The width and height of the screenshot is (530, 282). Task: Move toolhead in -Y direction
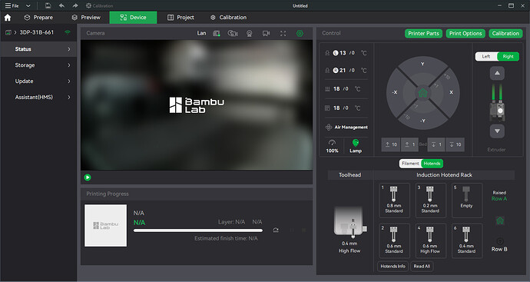(422, 121)
